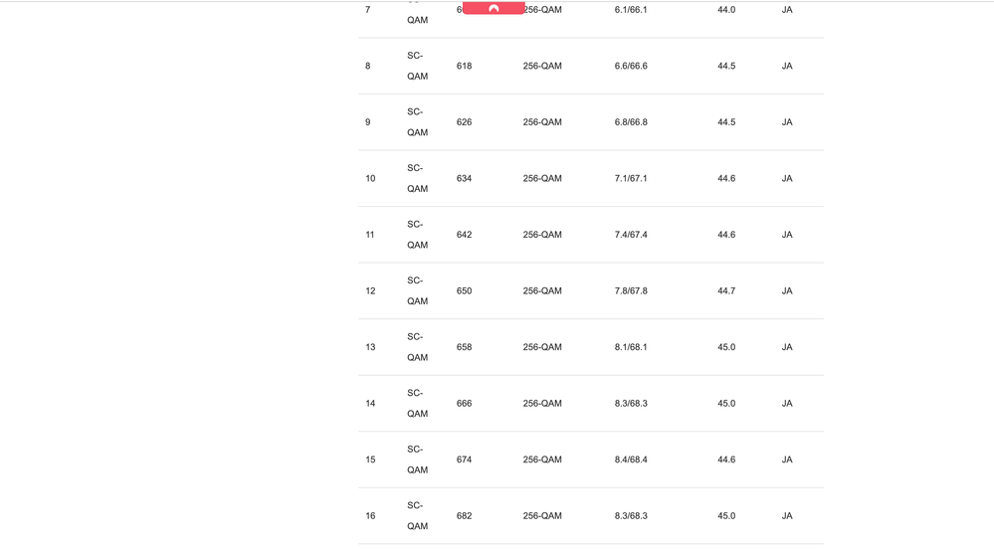Click power value 6.6/66.6 in row 8
Viewport: 994px width, 550px height.
pos(631,66)
